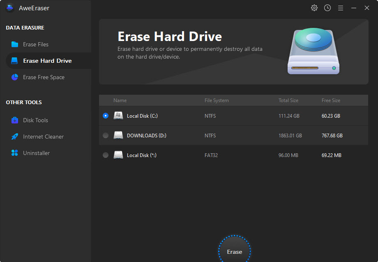Open the Erase Files section
Screen dimensions: 378x262
pos(48,44)
